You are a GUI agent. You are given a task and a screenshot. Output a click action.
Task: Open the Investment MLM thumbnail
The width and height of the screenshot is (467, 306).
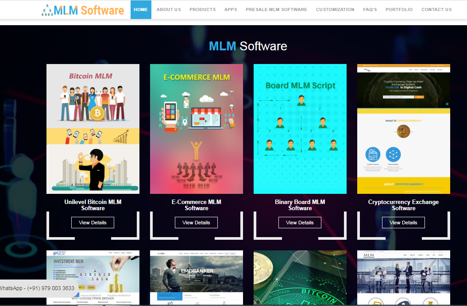tap(93, 278)
